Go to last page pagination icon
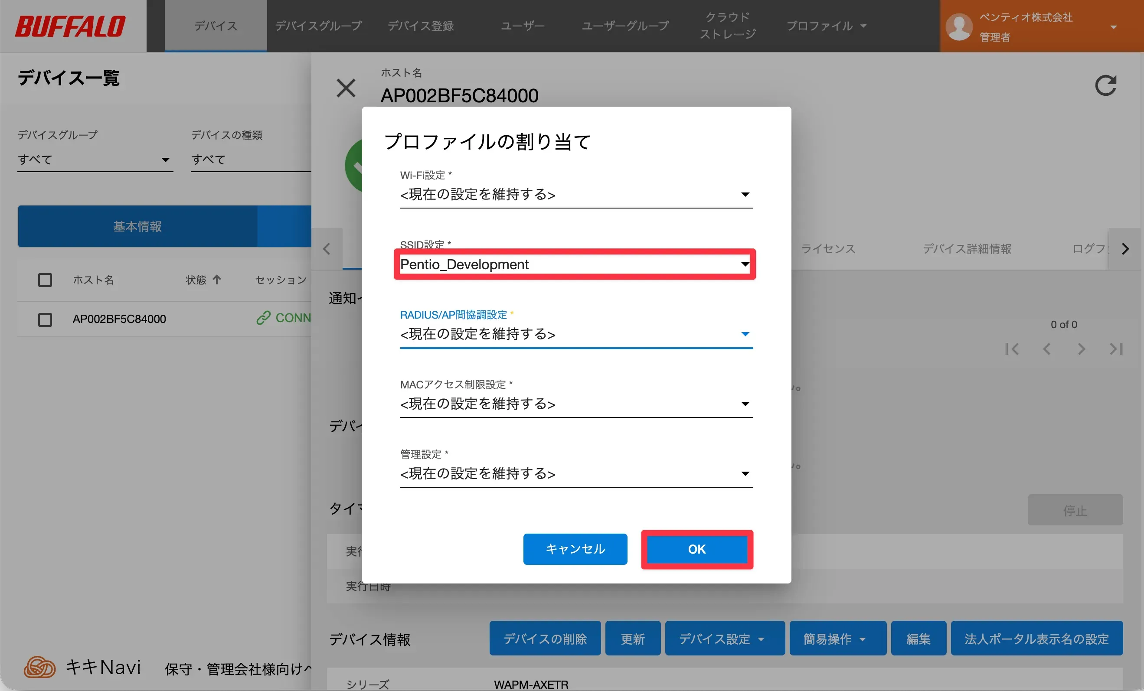The image size is (1144, 691). tap(1116, 349)
